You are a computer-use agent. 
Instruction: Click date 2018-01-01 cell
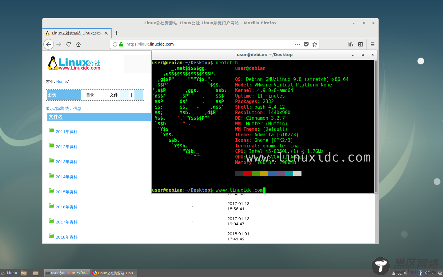(238, 236)
